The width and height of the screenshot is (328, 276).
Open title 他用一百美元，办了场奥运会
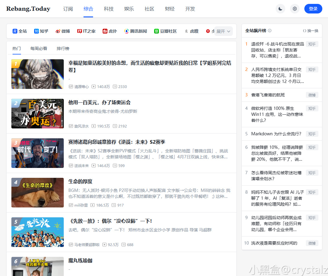point(99,103)
